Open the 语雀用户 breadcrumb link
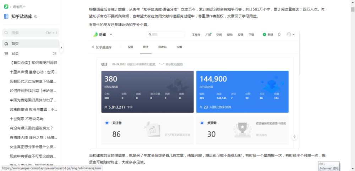 point(19,7)
